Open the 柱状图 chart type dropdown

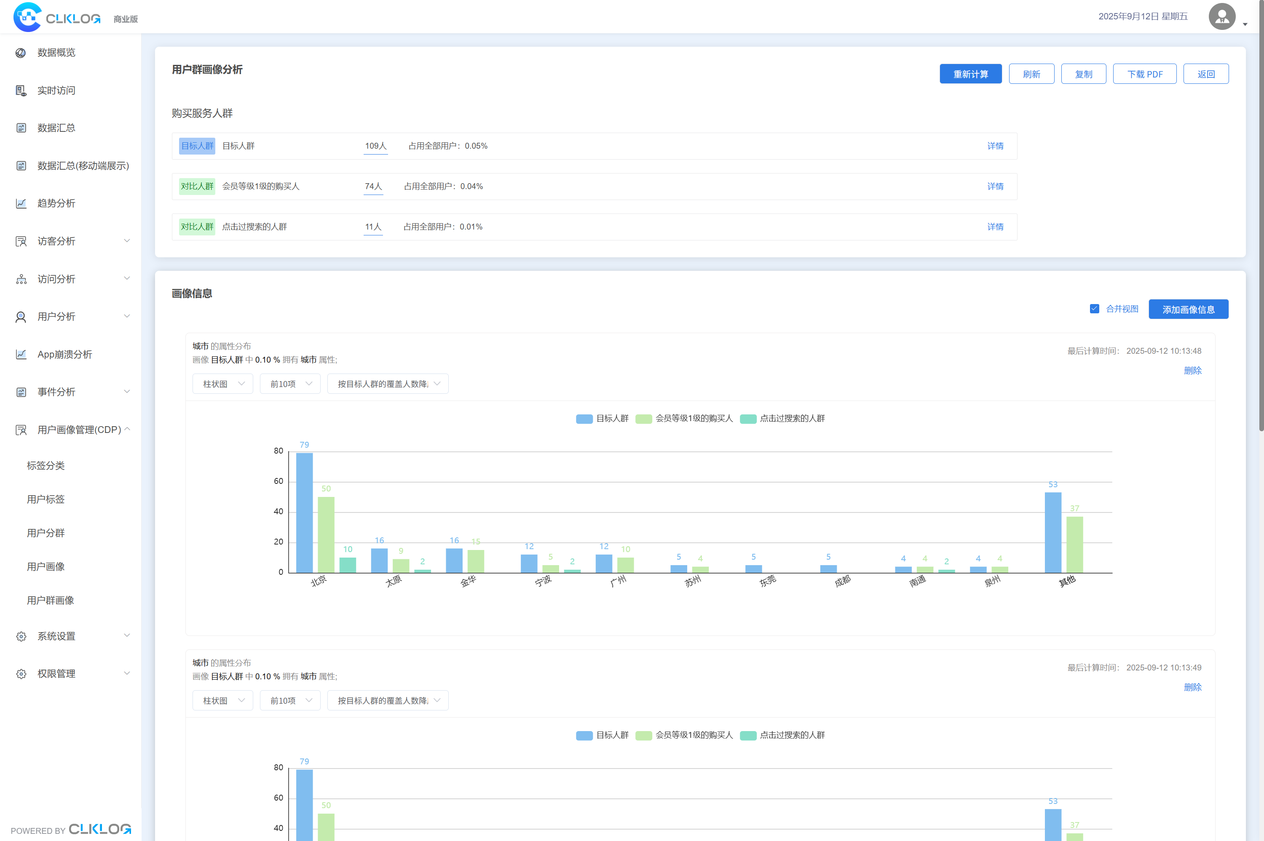pos(222,384)
